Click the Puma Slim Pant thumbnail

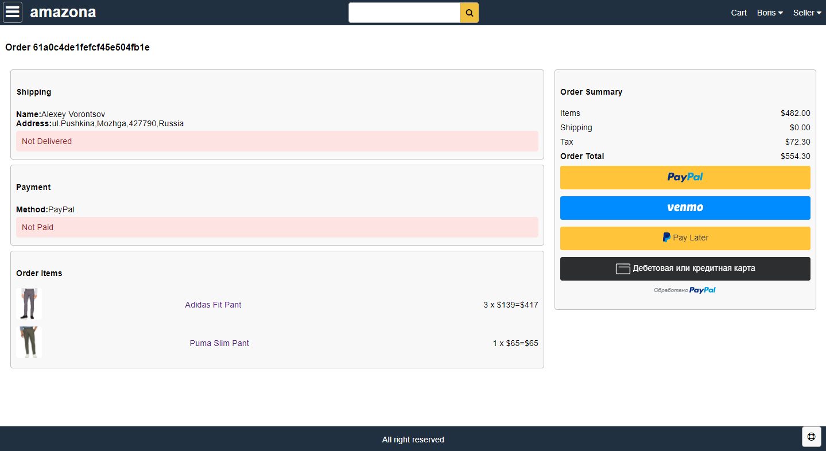29,343
